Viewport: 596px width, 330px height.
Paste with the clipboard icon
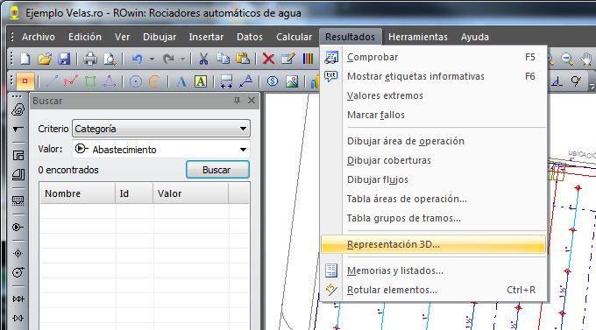(243, 59)
